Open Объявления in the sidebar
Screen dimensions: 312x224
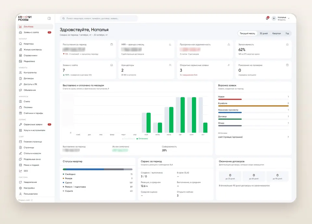[x=35, y=90]
